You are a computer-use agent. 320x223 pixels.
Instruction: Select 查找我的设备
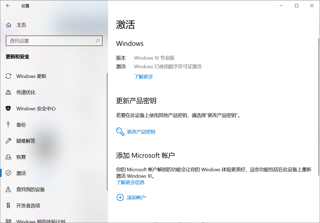(x=30, y=189)
